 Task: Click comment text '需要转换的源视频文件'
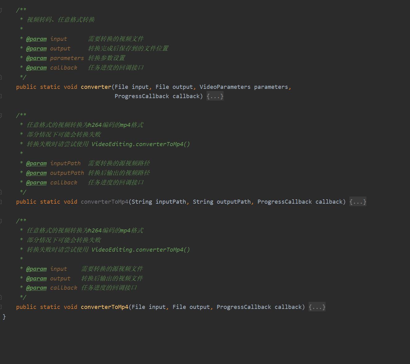(112, 269)
